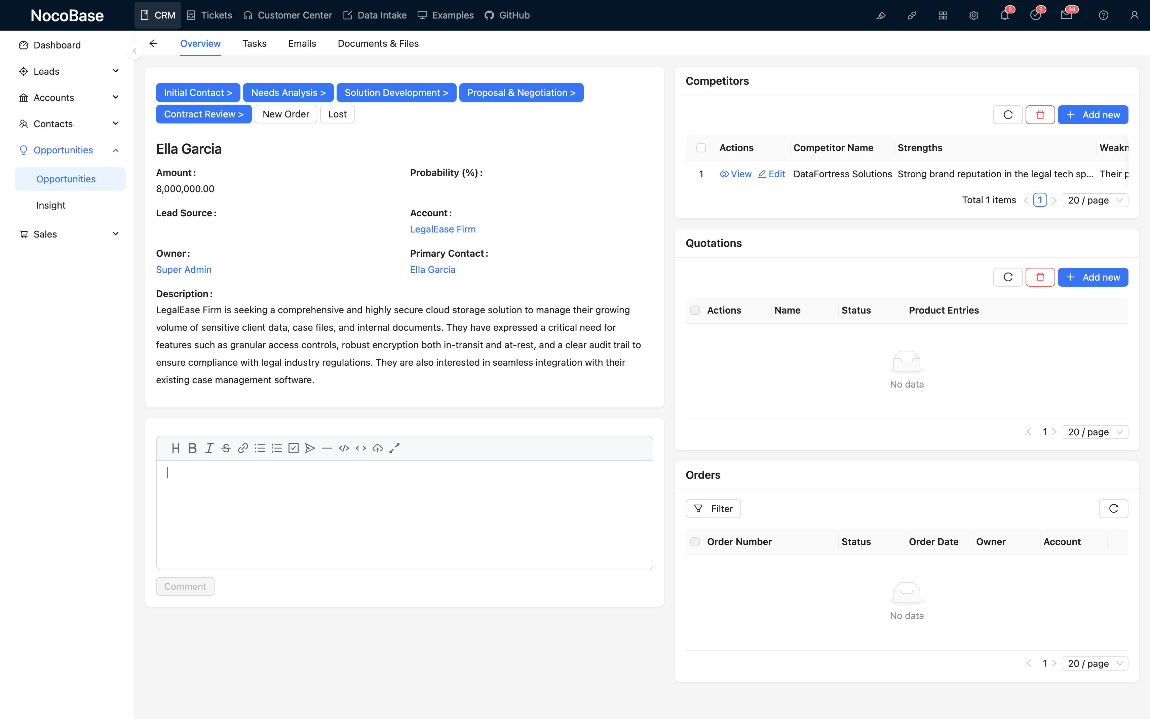The image size is (1150, 719).
Task: Advance the stage to Needs Analysis
Action: 288,92
